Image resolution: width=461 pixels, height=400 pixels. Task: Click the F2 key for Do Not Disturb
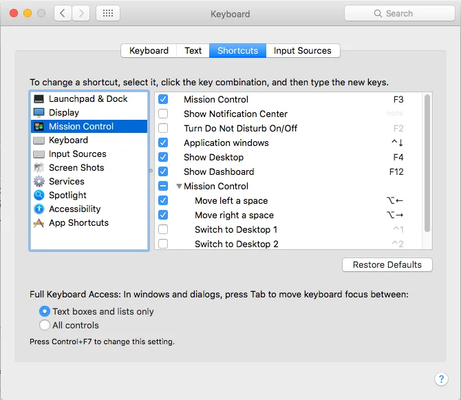398,128
